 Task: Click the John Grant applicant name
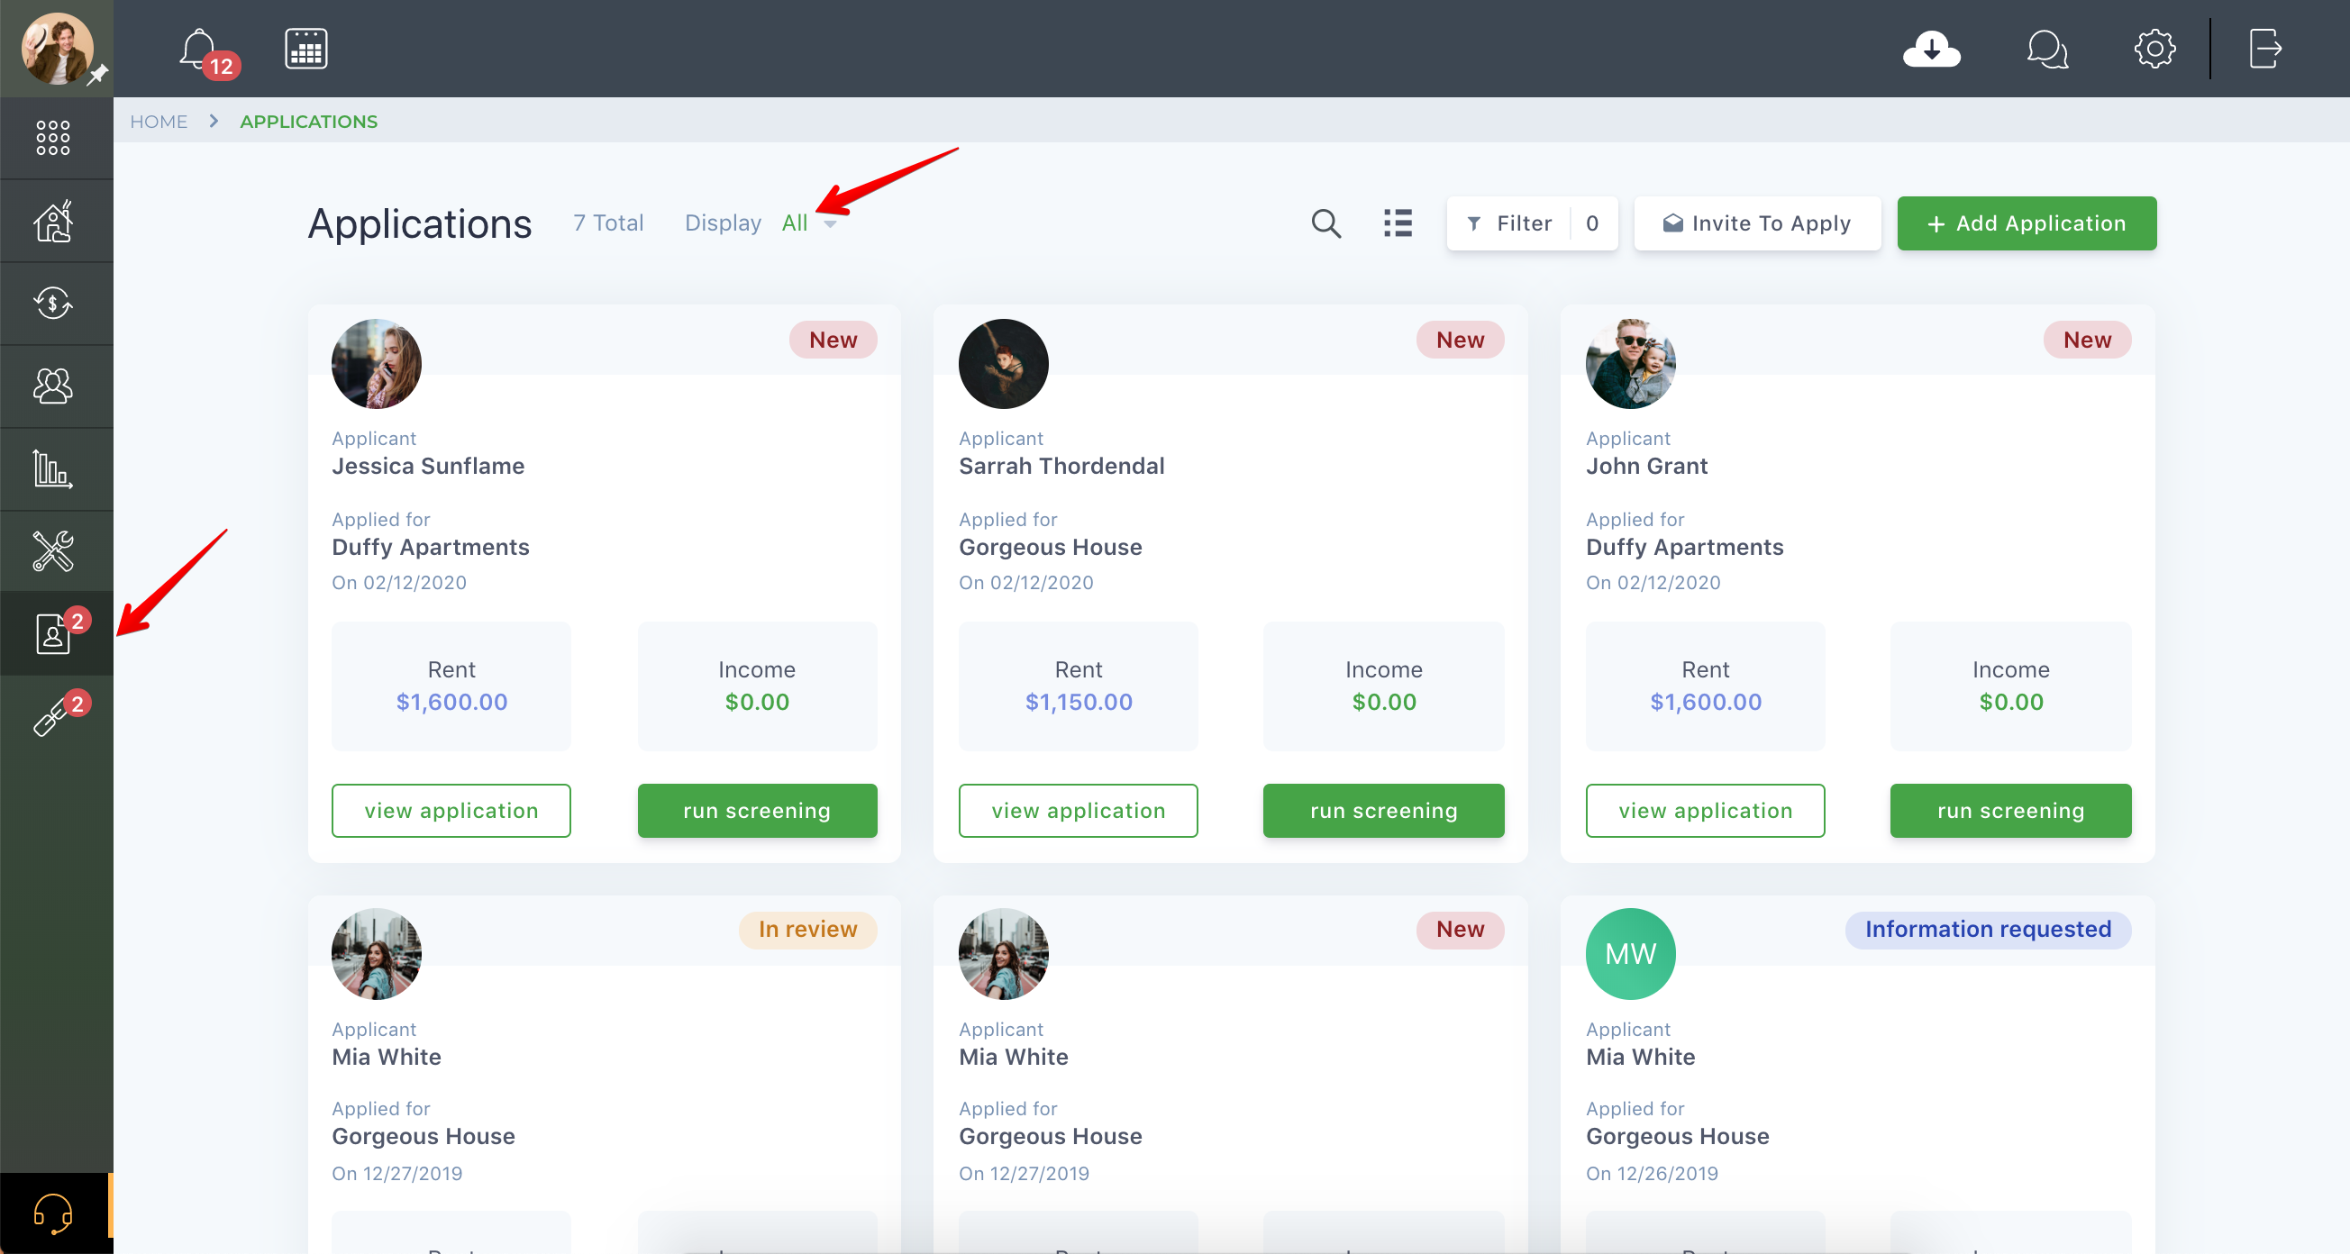(1645, 466)
